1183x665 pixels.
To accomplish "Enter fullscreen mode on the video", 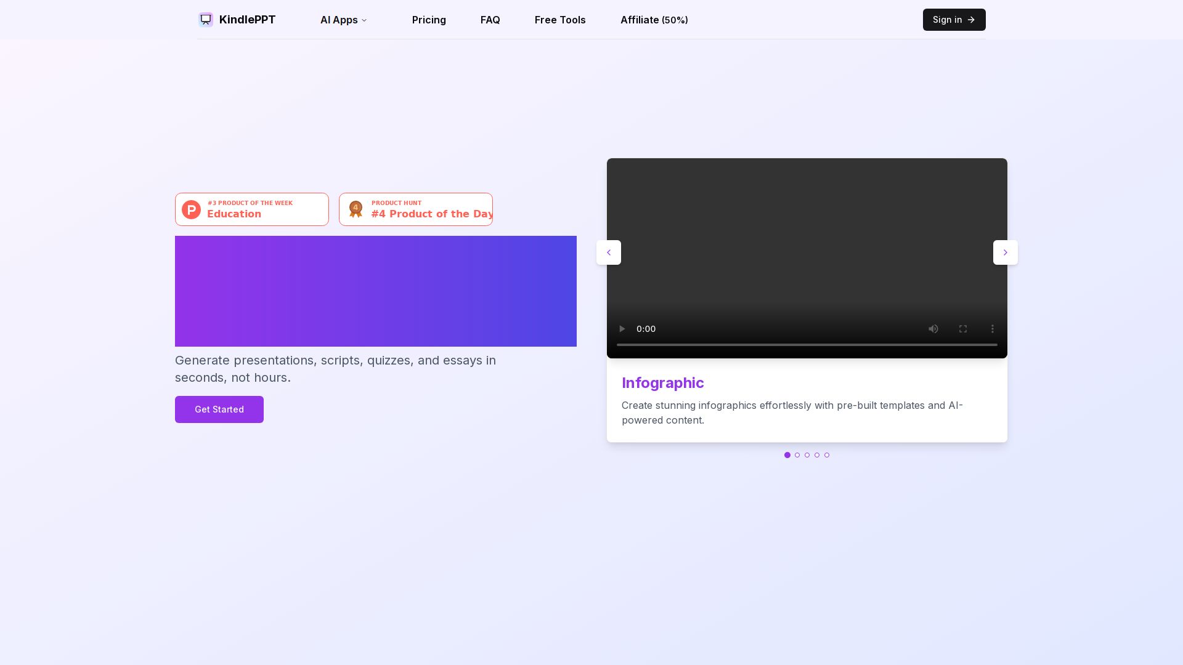I will click(x=963, y=329).
